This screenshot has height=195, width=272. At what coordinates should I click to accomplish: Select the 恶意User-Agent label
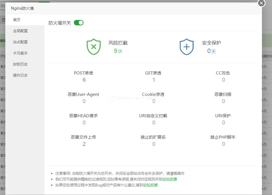83,94
